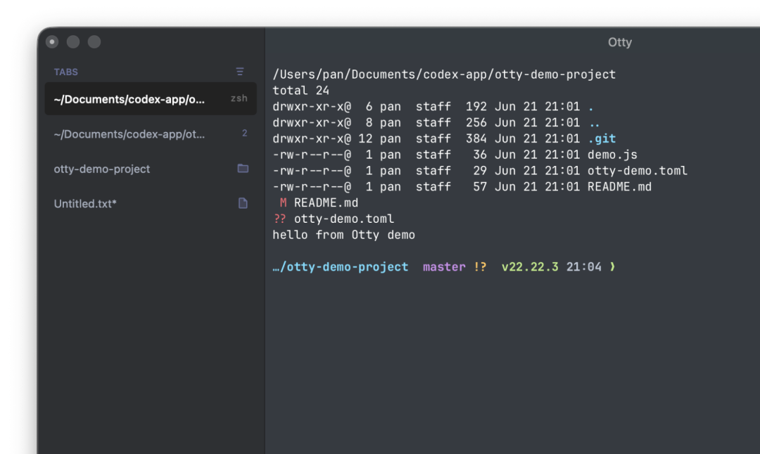The height and width of the screenshot is (454, 760).
Task: Click the document icon beside Untitled.txt*
Action: pyautogui.click(x=243, y=203)
